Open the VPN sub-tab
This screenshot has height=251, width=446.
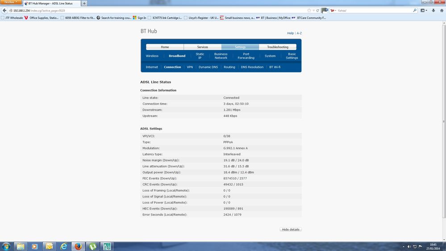pyautogui.click(x=190, y=67)
